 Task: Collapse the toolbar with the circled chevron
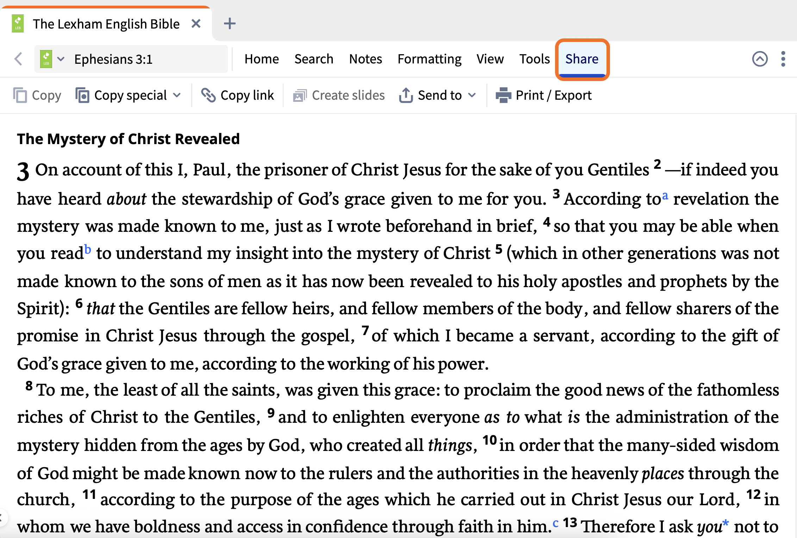coord(760,59)
